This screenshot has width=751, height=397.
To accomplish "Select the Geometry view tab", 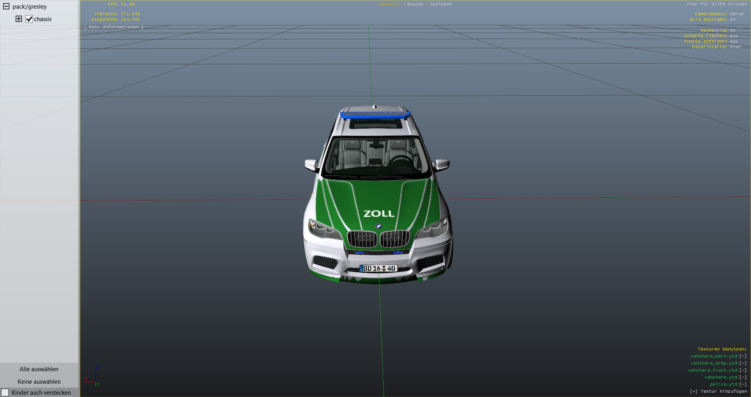I will 390,4.
